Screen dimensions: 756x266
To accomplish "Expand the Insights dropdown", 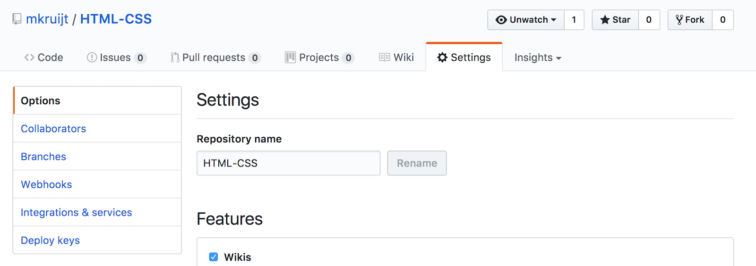I will pos(538,58).
